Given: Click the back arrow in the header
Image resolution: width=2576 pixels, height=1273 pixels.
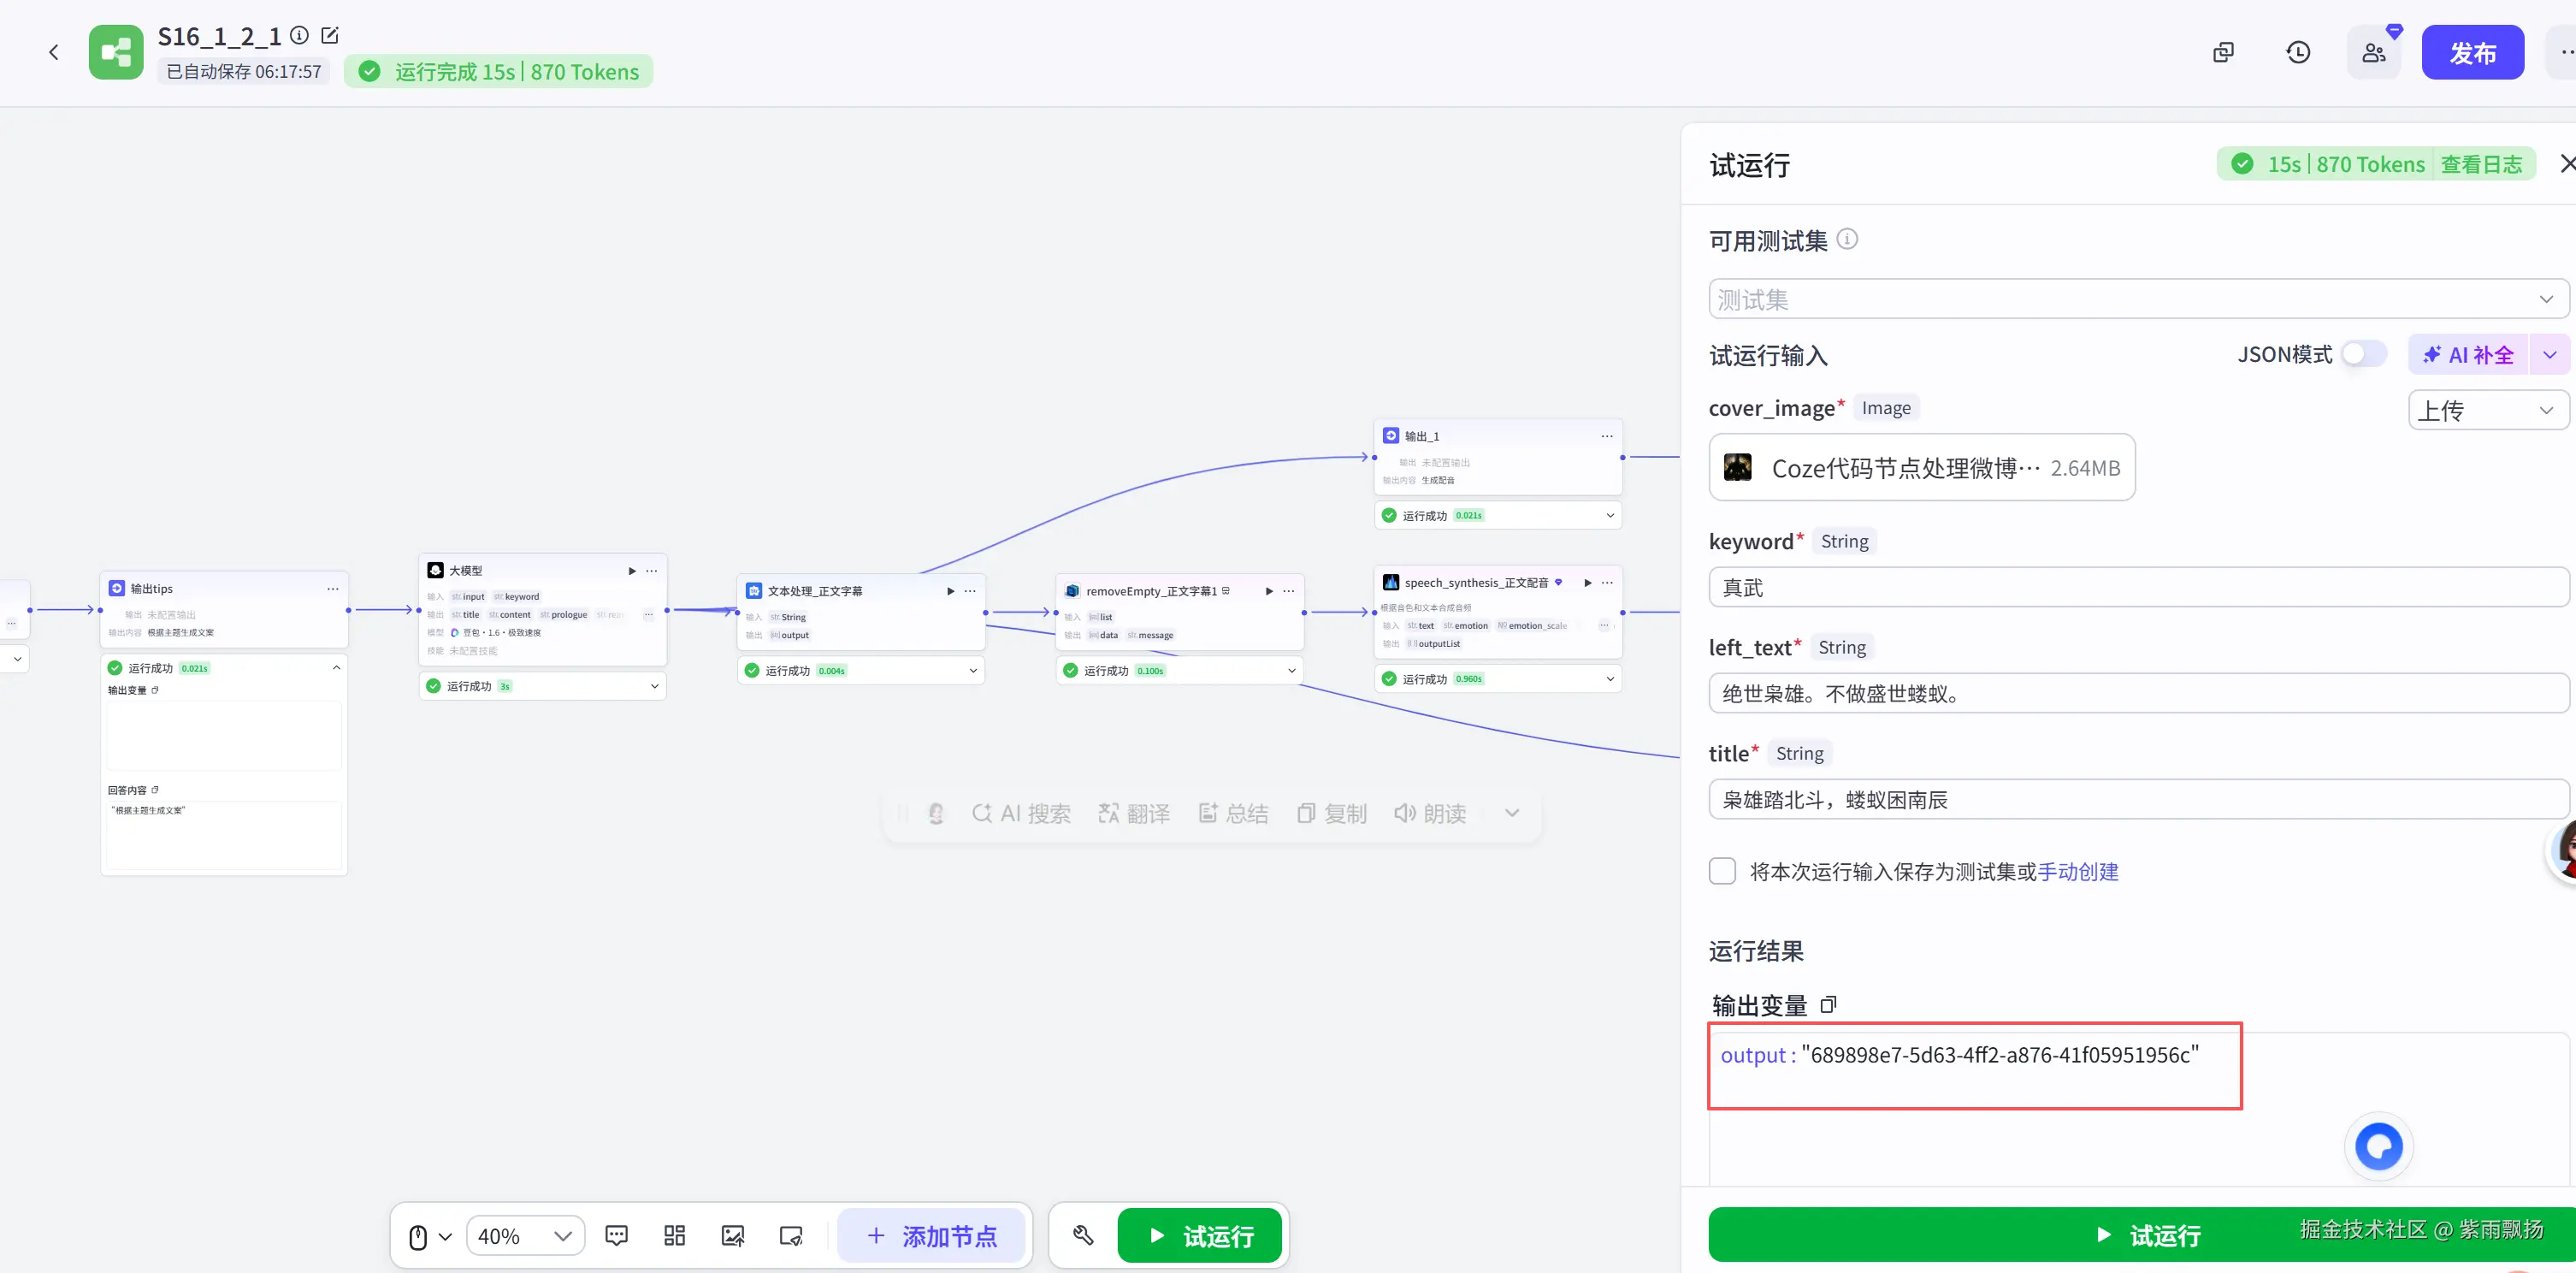Looking at the screenshot, I should coord(54,52).
